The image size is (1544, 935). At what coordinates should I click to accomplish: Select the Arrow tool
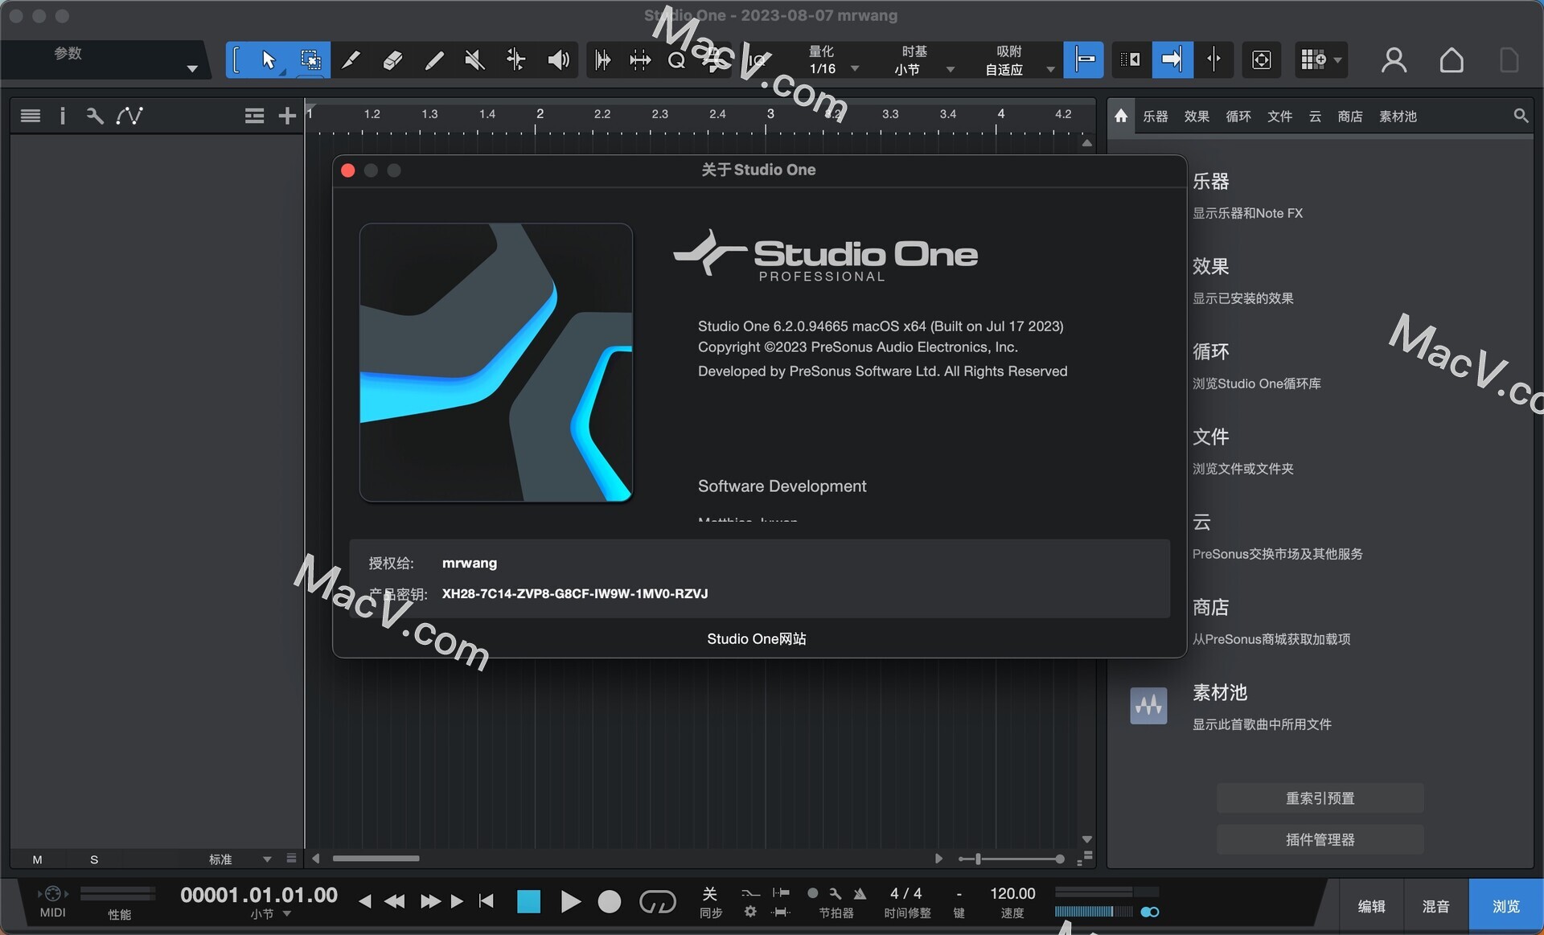click(269, 59)
